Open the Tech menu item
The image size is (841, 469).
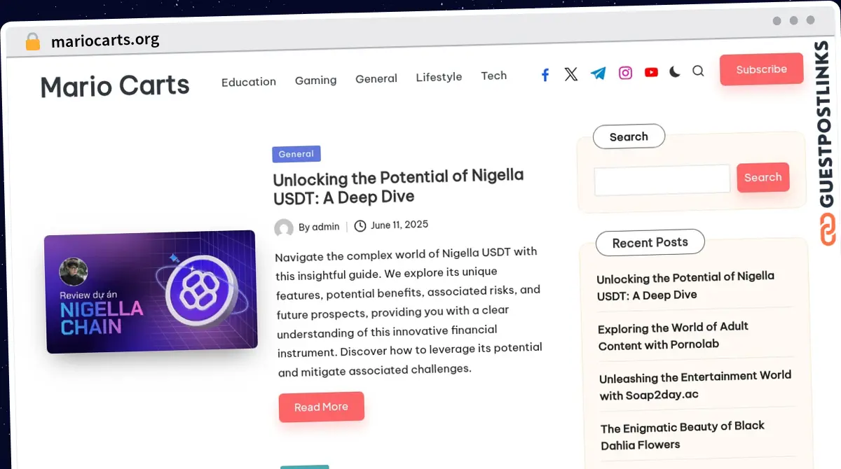pos(493,76)
